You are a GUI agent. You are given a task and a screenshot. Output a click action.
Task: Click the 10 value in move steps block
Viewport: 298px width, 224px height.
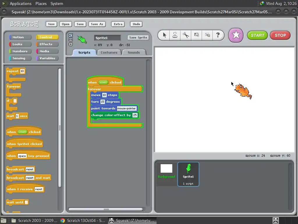tap(104, 95)
